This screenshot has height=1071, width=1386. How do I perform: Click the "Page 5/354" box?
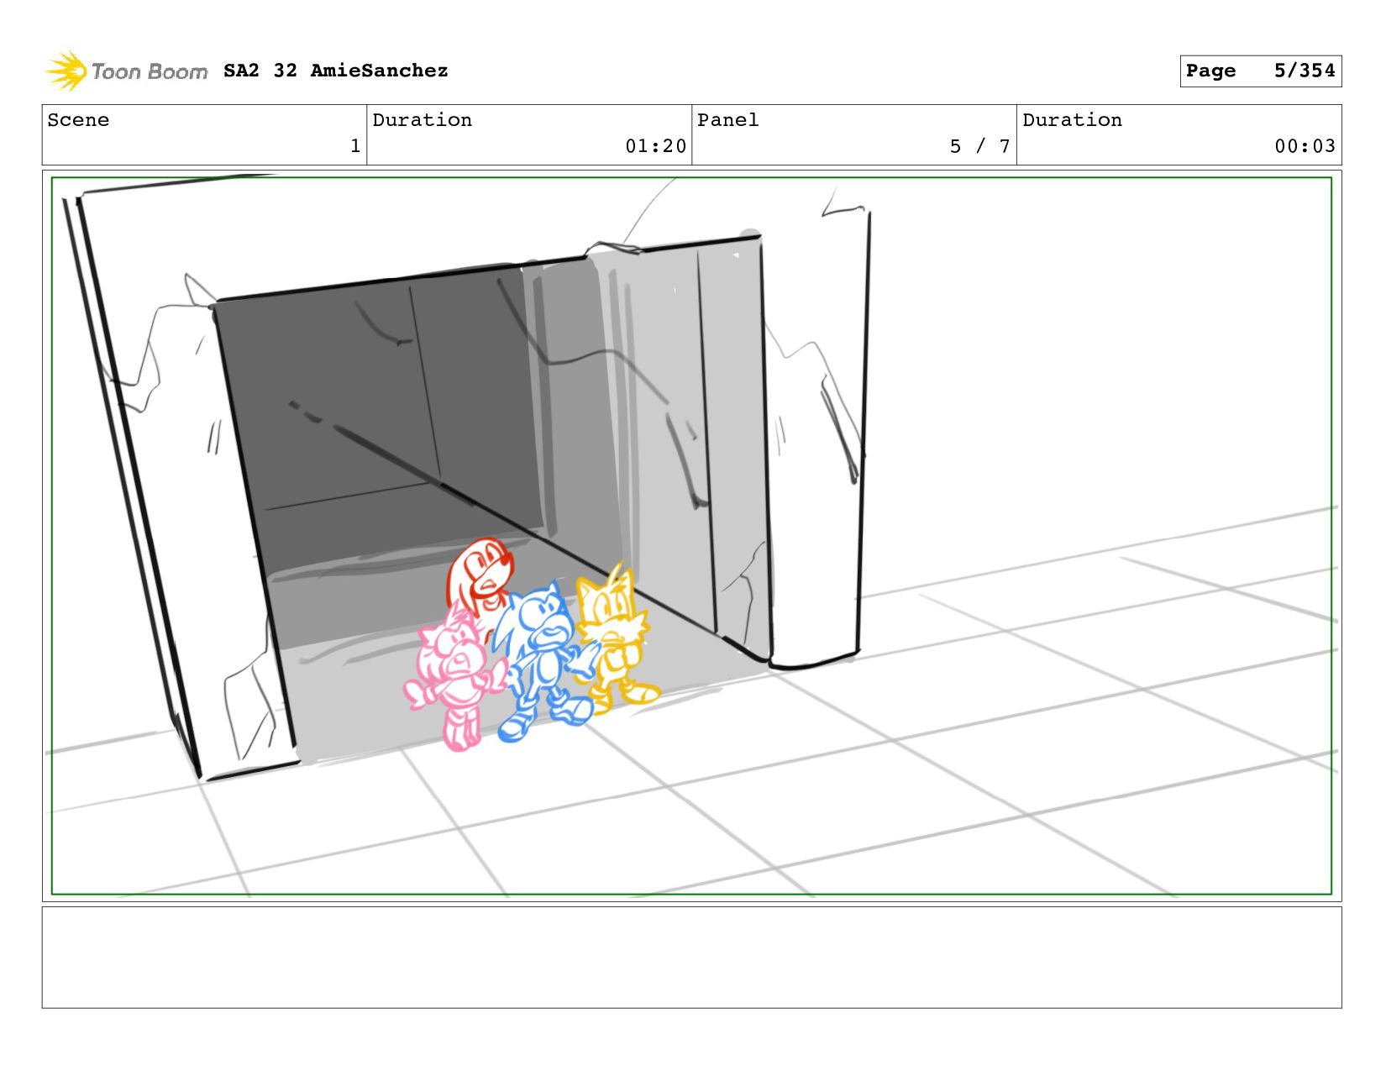click(1260, 71)
